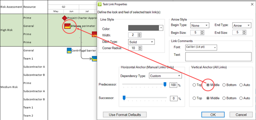Increase the line Width spinner
Screen dimensions: 256x120
(139, 34)
